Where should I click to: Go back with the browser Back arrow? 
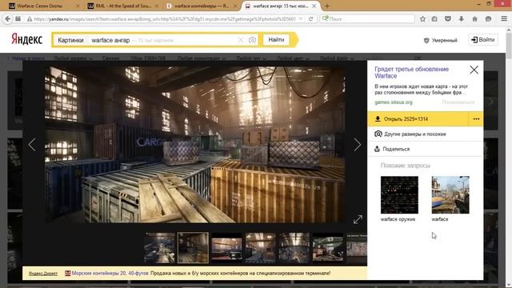7,19
